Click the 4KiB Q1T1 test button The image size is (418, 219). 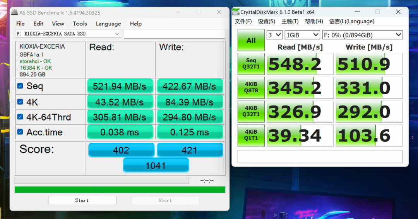click(251, 135)
